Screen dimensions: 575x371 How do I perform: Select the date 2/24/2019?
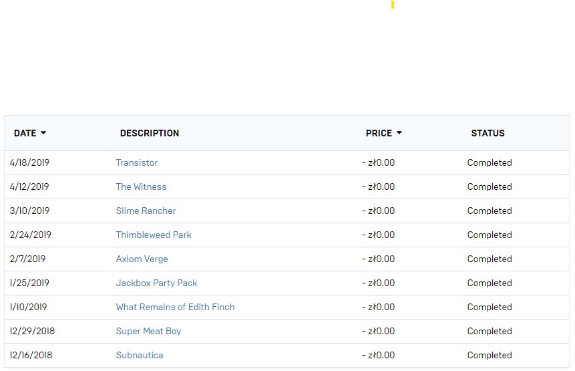tap(31, 235)
